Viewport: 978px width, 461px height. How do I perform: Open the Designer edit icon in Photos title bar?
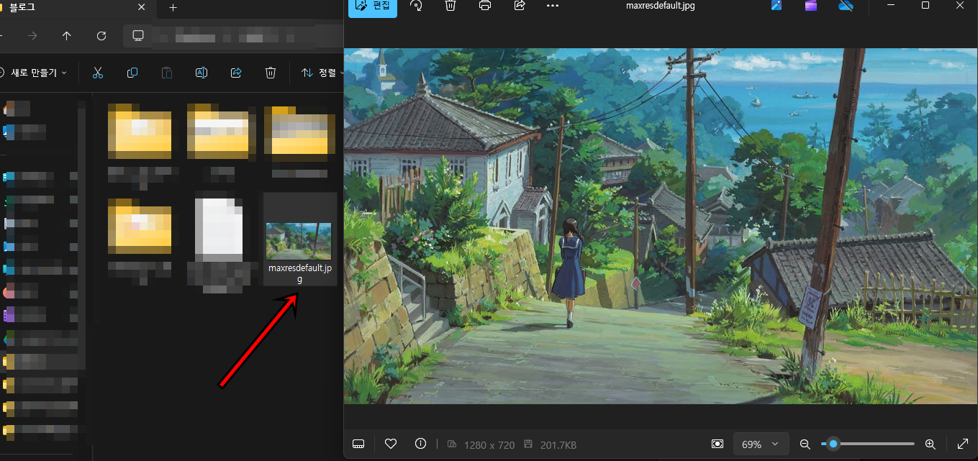coord(776,6)
